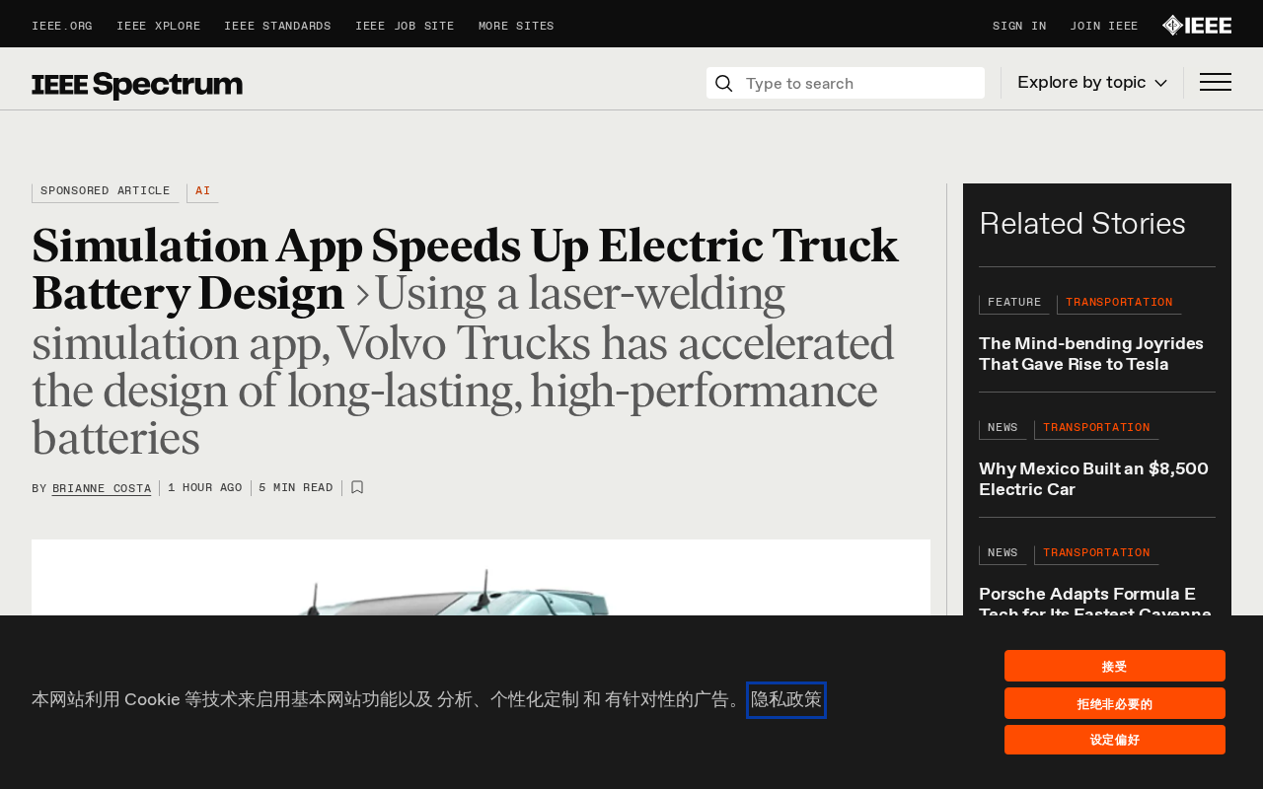
Task: Expand the Explore by topic dropdown
Action: [1092, 82]
